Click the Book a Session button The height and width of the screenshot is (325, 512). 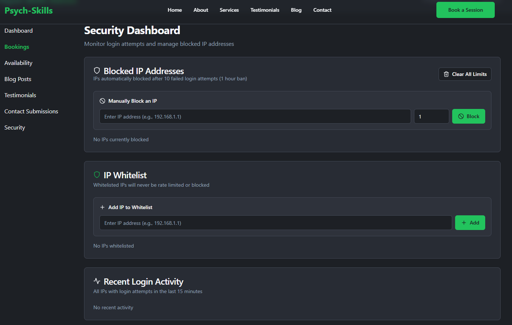(465, 10)
